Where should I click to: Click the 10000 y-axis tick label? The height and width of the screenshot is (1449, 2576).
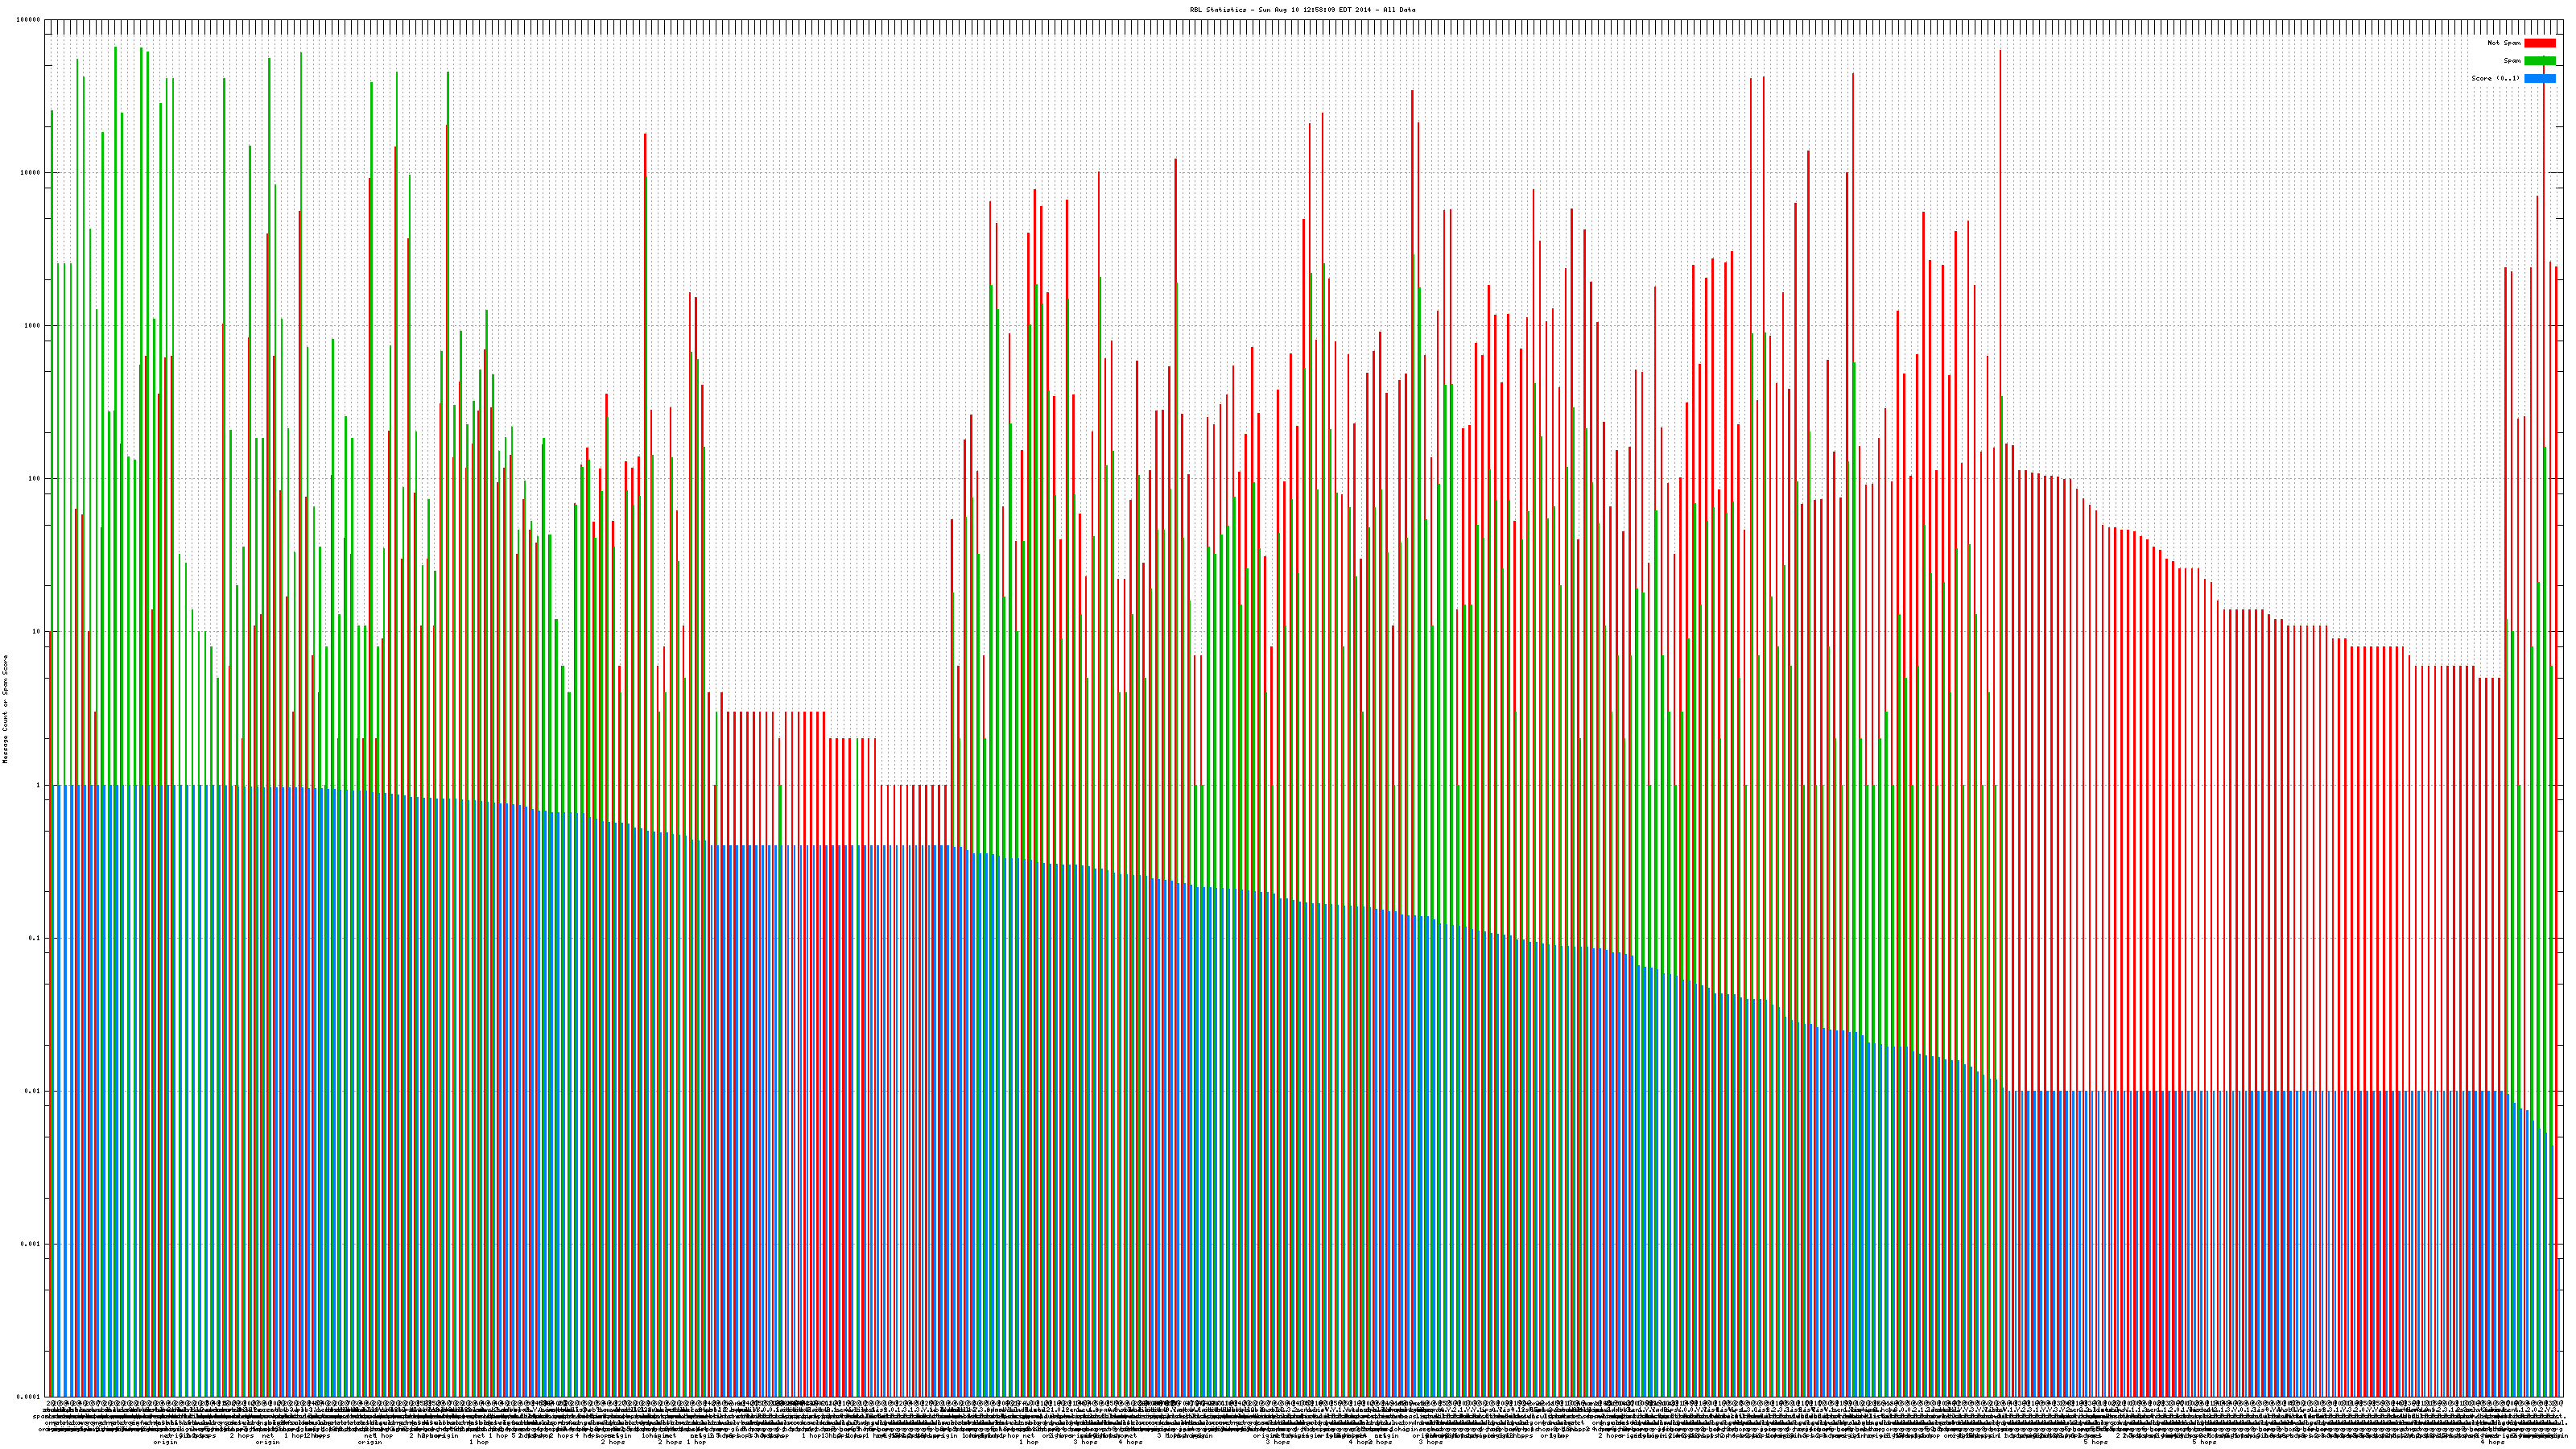point(31,173)
